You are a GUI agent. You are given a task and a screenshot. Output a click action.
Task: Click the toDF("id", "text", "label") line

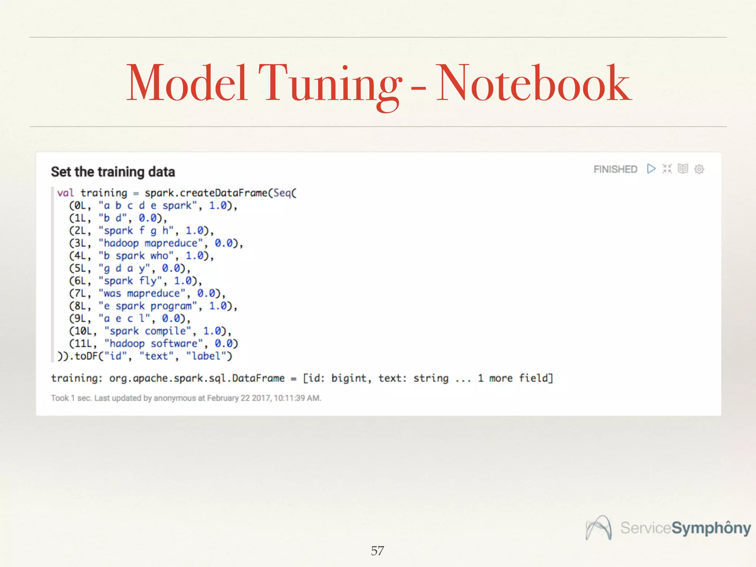[145, 356]
